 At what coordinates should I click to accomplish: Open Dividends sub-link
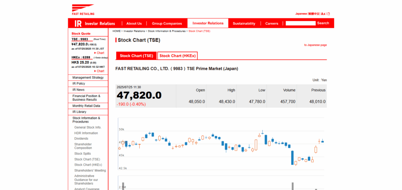click(81, 139)
